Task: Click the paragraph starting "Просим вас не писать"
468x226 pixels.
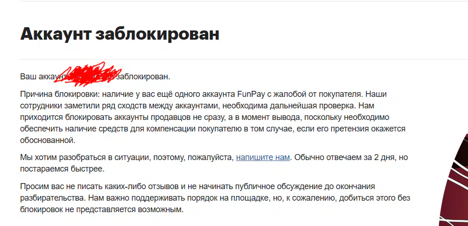Action: pyautogui.click(x=215, y=198)
